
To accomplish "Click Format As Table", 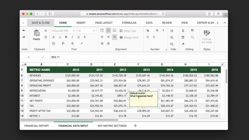I will click(207, 37).
